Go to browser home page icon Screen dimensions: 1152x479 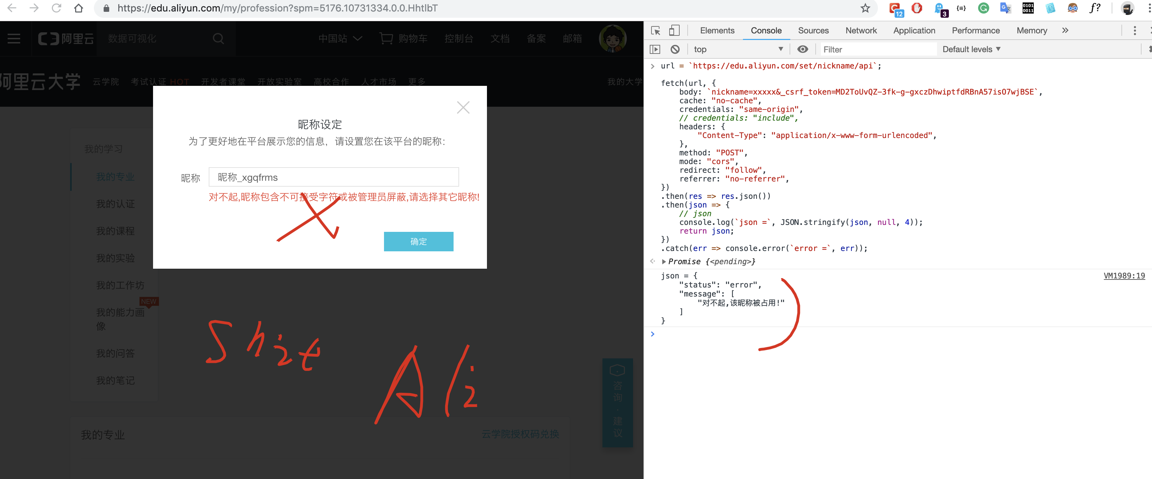[x=79, y=8]
